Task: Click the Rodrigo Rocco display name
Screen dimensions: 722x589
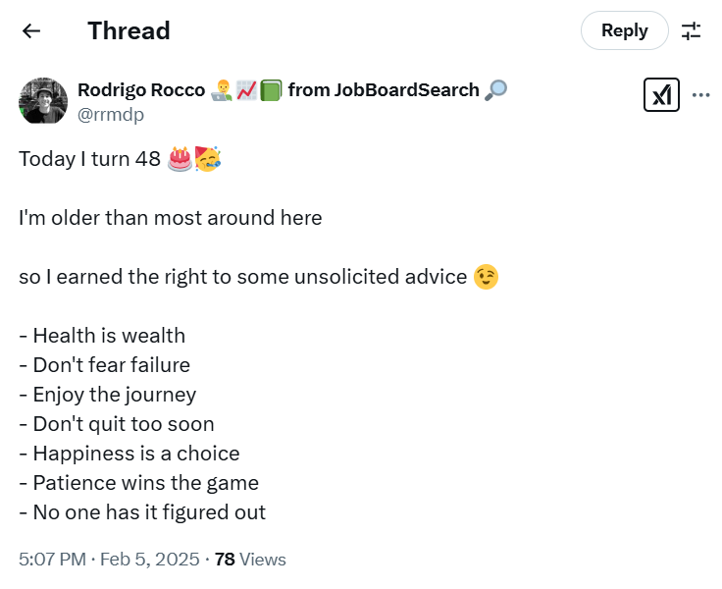Action: tap(141, 90)
